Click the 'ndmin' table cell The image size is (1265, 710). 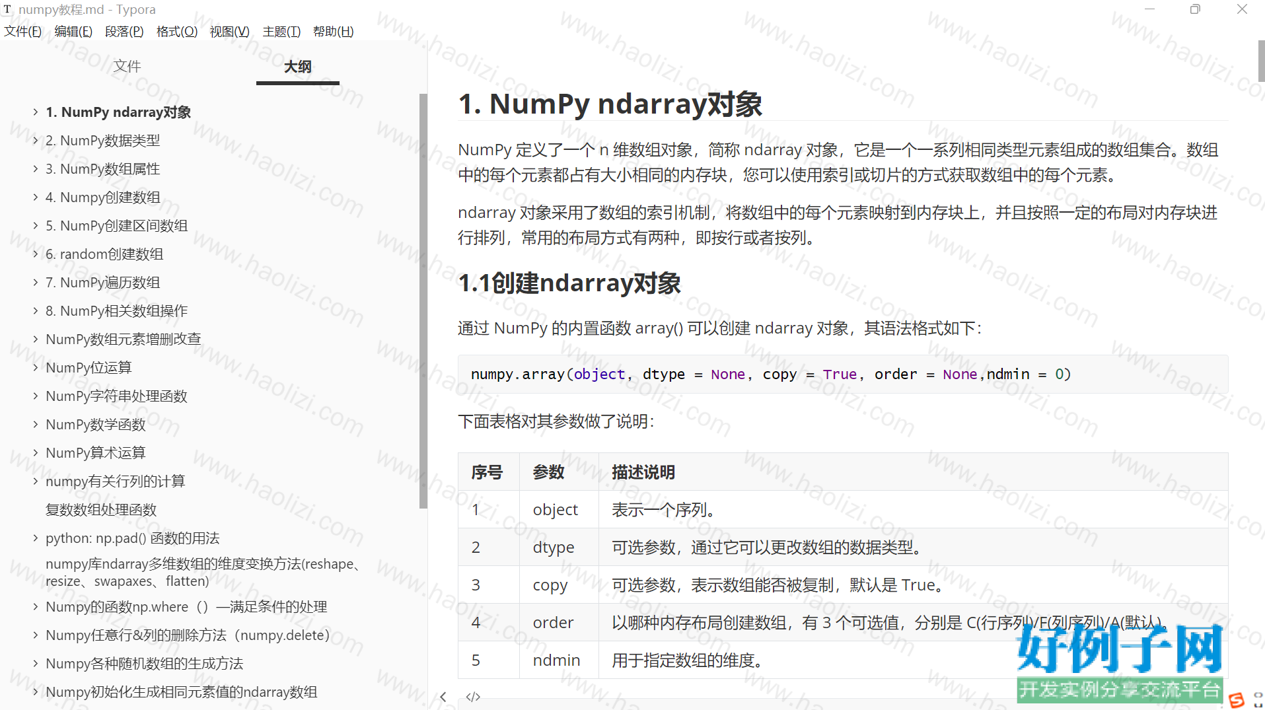(559, 660)
